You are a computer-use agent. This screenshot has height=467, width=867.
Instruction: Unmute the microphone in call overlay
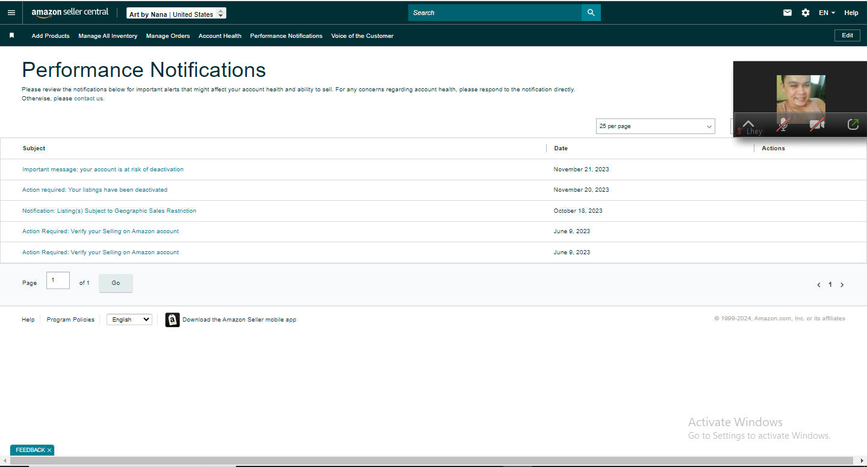(783, 124)
